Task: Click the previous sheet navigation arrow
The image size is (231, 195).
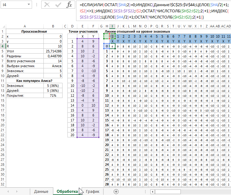Action: [x=9, y=191]
